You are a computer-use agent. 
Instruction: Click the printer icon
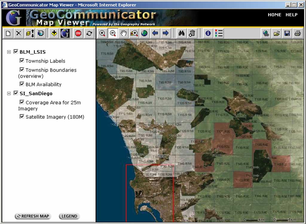coord(297,33)
